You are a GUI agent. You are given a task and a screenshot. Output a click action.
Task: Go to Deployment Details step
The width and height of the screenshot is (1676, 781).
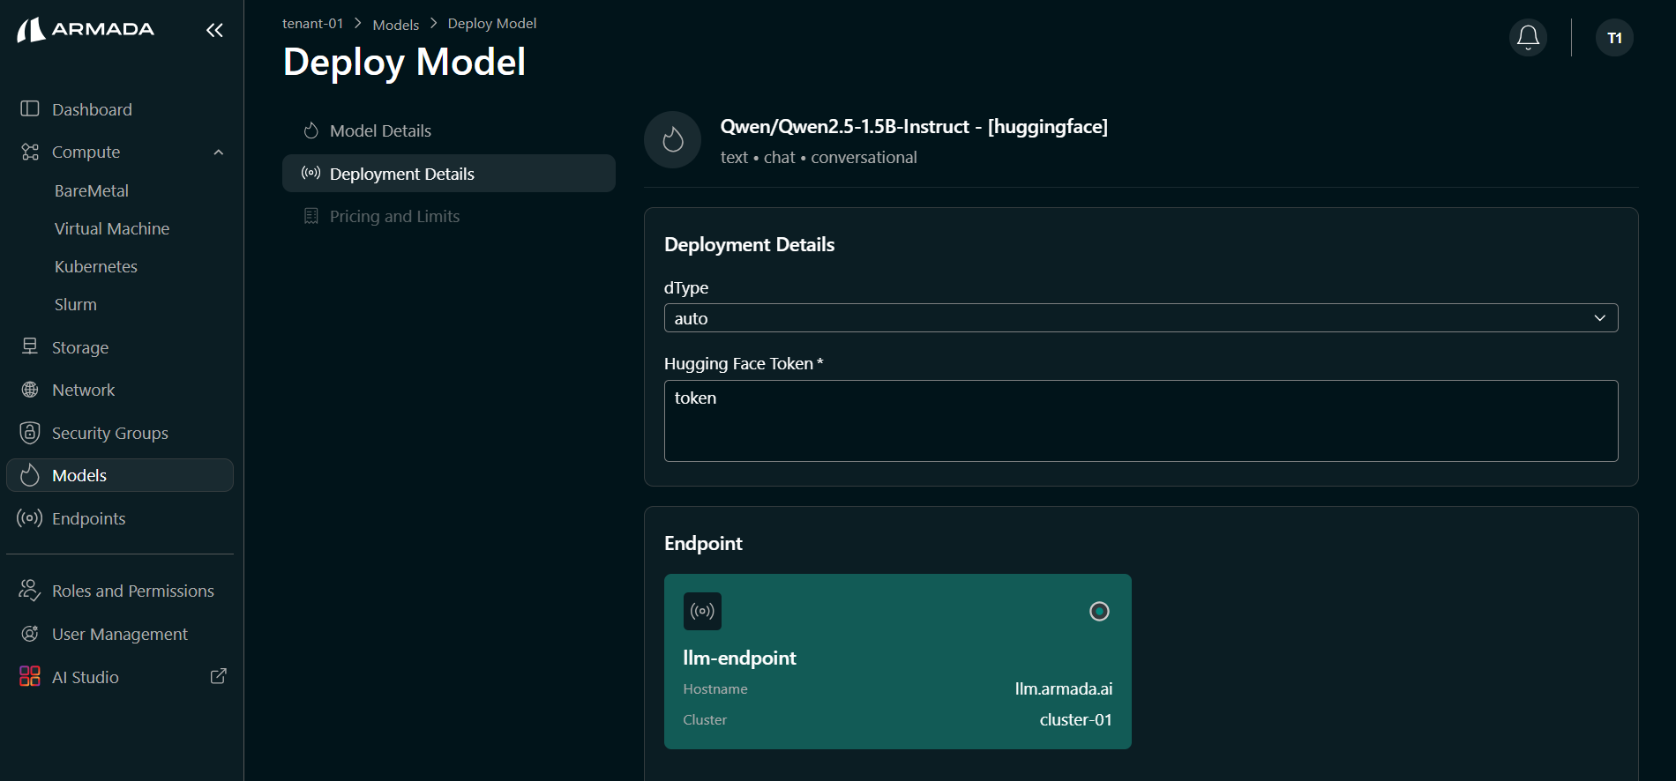click(x=449, y=174)
